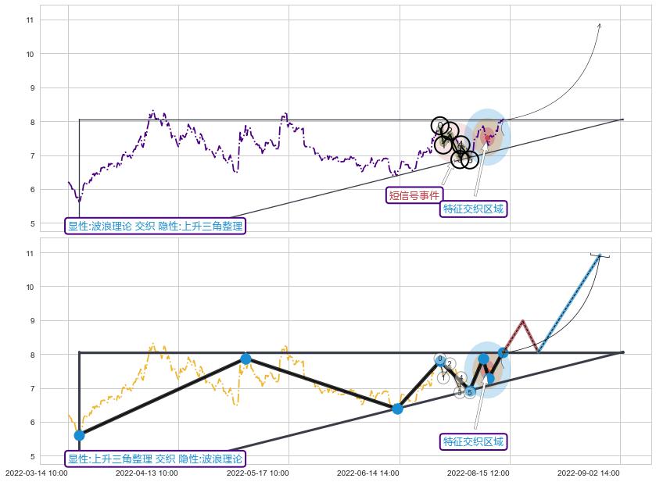The width and height of the screenshot is (656, 482).
Task: Click the blue projection arrow tip in bottom chart
Action: point(600,255)
